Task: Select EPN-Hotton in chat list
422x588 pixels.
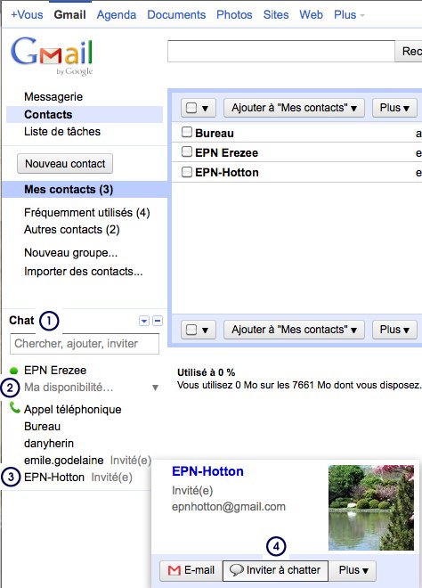Action: click(54, 477)
